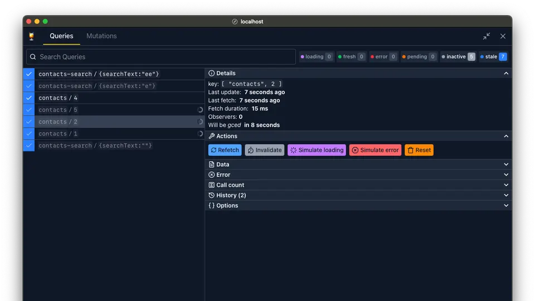Switch to the Mutations tab

[x=101, y=36]
